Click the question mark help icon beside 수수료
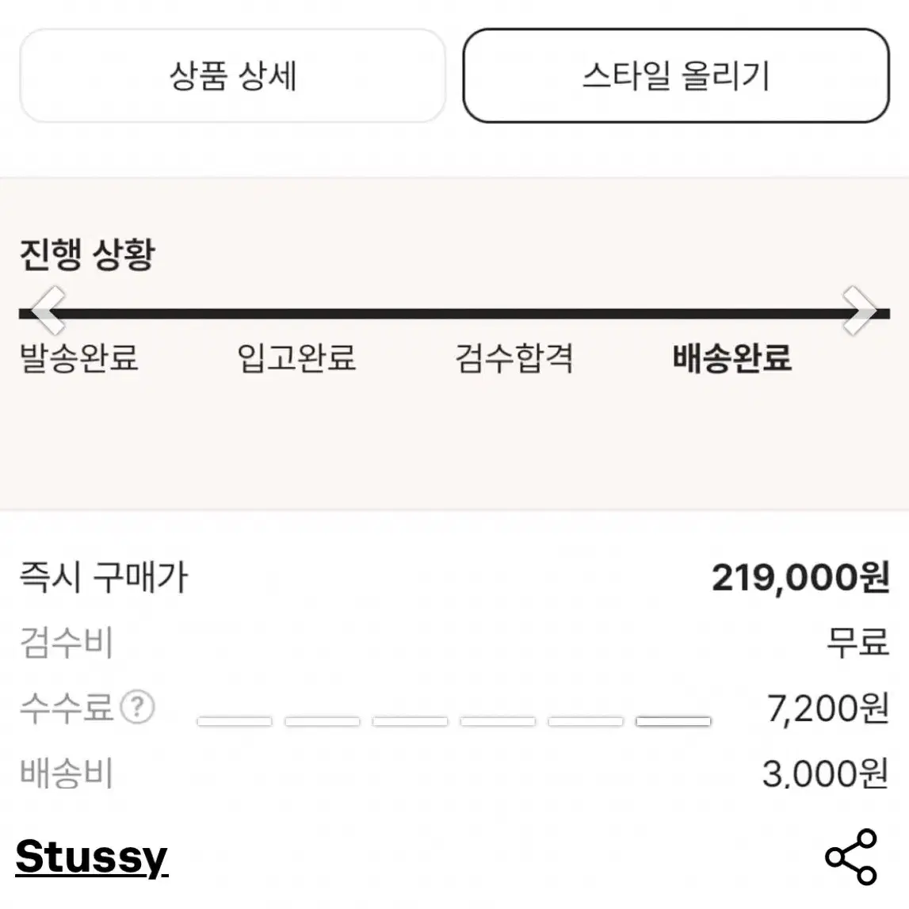The height and width of the screenshot is (909, 909). pyautogui.click(x=137, y=707)
